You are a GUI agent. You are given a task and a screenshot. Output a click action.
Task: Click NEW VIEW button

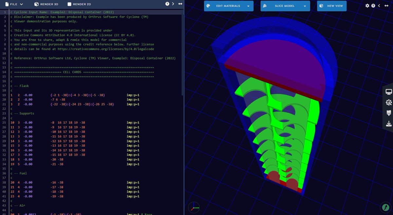[x=332, y=6]
